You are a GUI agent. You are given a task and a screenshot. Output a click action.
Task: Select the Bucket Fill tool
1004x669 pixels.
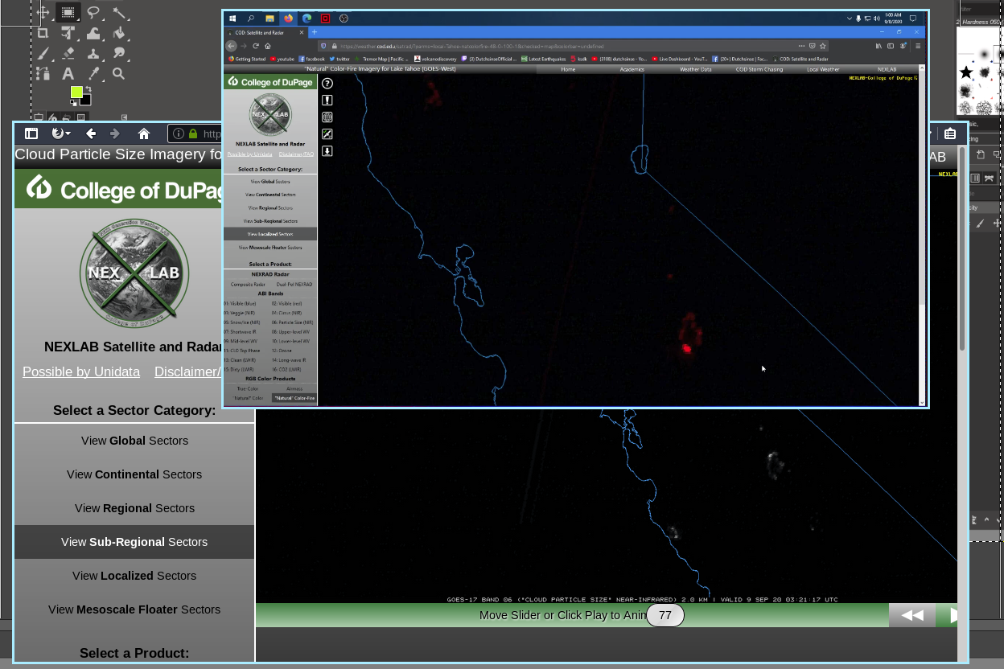click(x=119, y=33)
